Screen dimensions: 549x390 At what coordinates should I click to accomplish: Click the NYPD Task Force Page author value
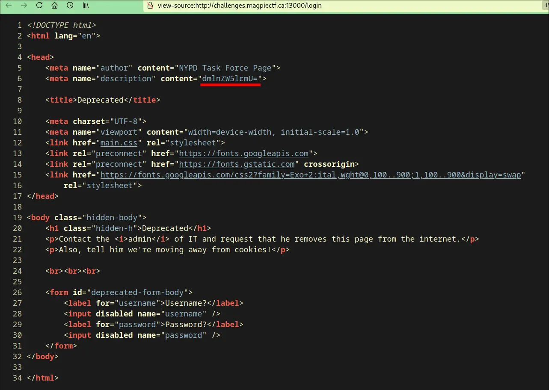point(225,68)
